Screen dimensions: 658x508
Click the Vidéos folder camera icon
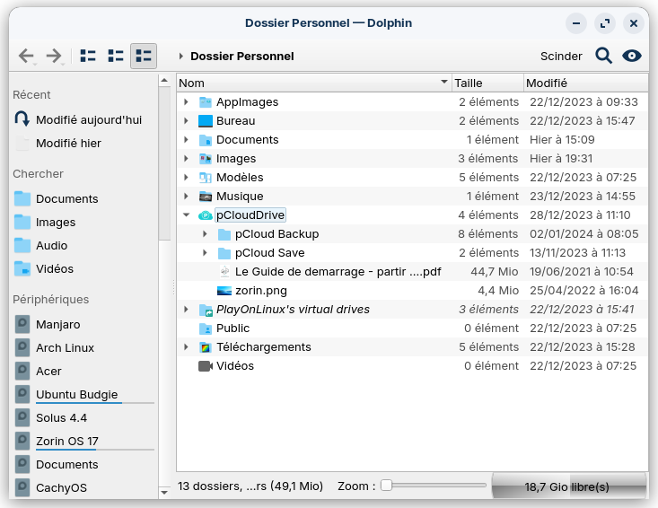205,366
